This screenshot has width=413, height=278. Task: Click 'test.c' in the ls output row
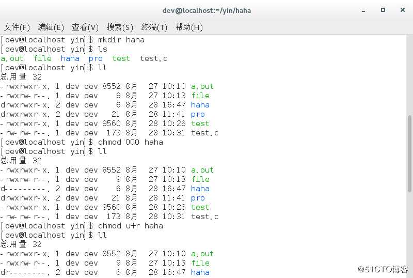(153, 58)
